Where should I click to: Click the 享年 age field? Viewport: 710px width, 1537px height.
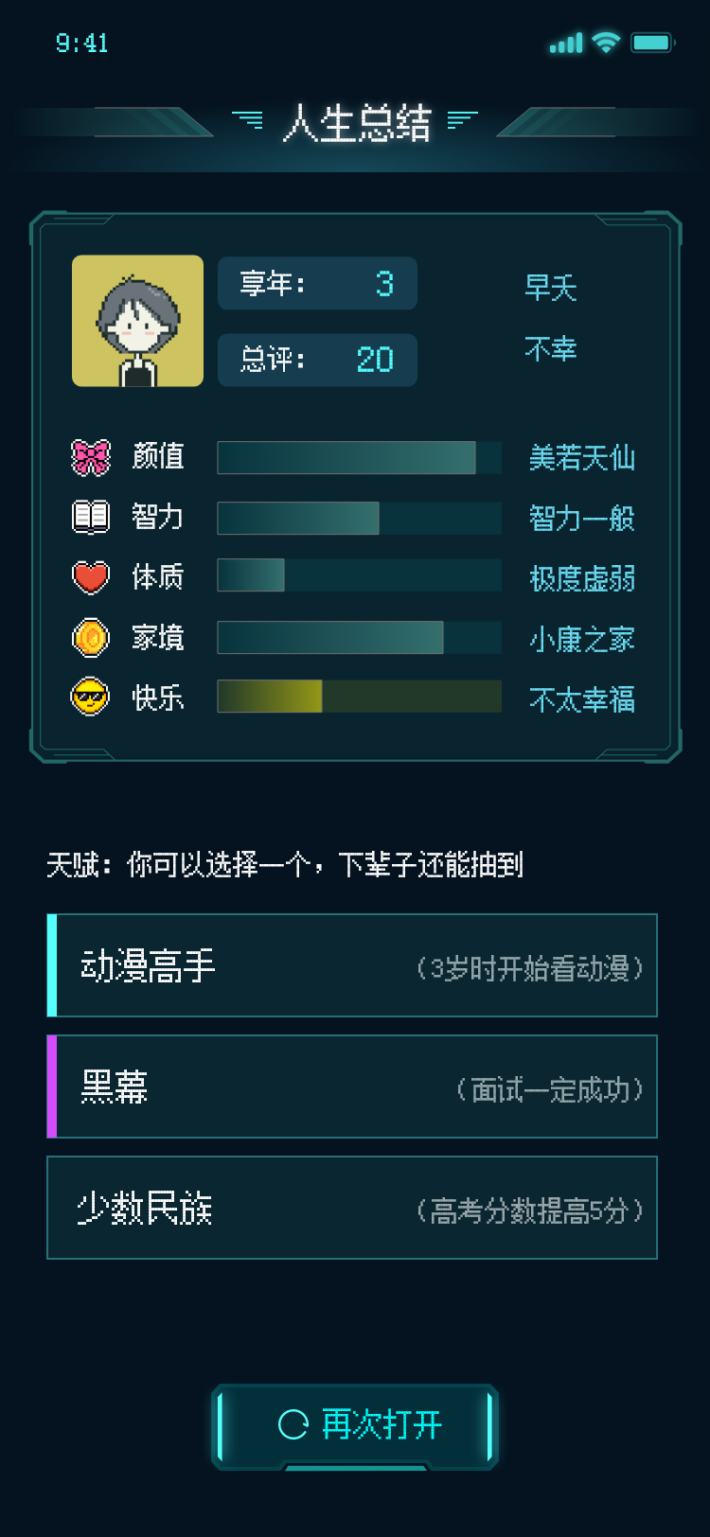317,283
